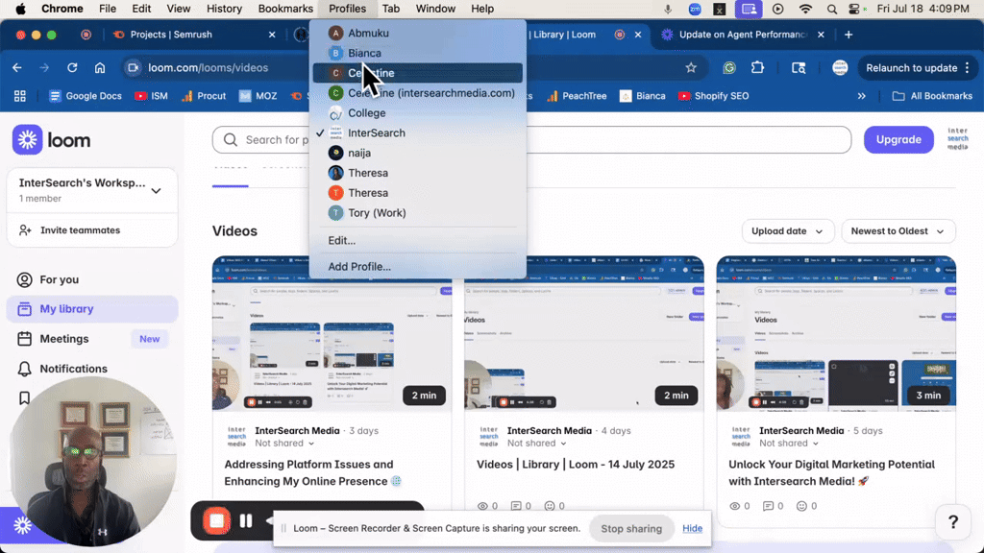Expand Not shared dropdown on 3 days video
Image resolution: width=984 pixels, height=553 pixels.
click(284, 444)
